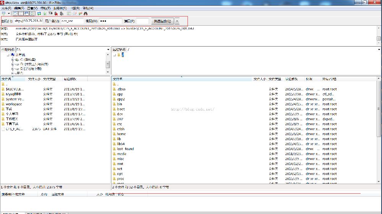The image size is (382, 214).
Task: Select the remote opt folder
Action: [x=120, y=174]
